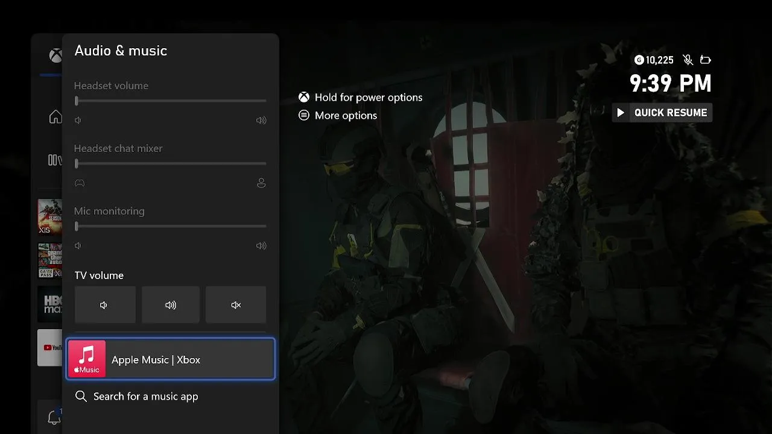Click the 9:39 PM clock

click(x=671, y=83)
